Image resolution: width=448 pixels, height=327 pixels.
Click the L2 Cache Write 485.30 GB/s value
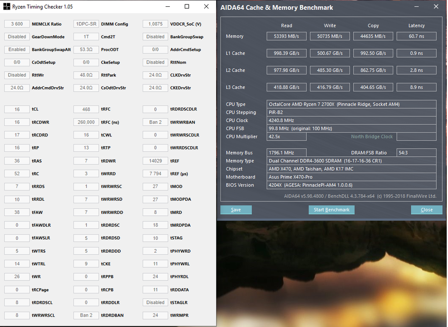[x=330, y=70]
